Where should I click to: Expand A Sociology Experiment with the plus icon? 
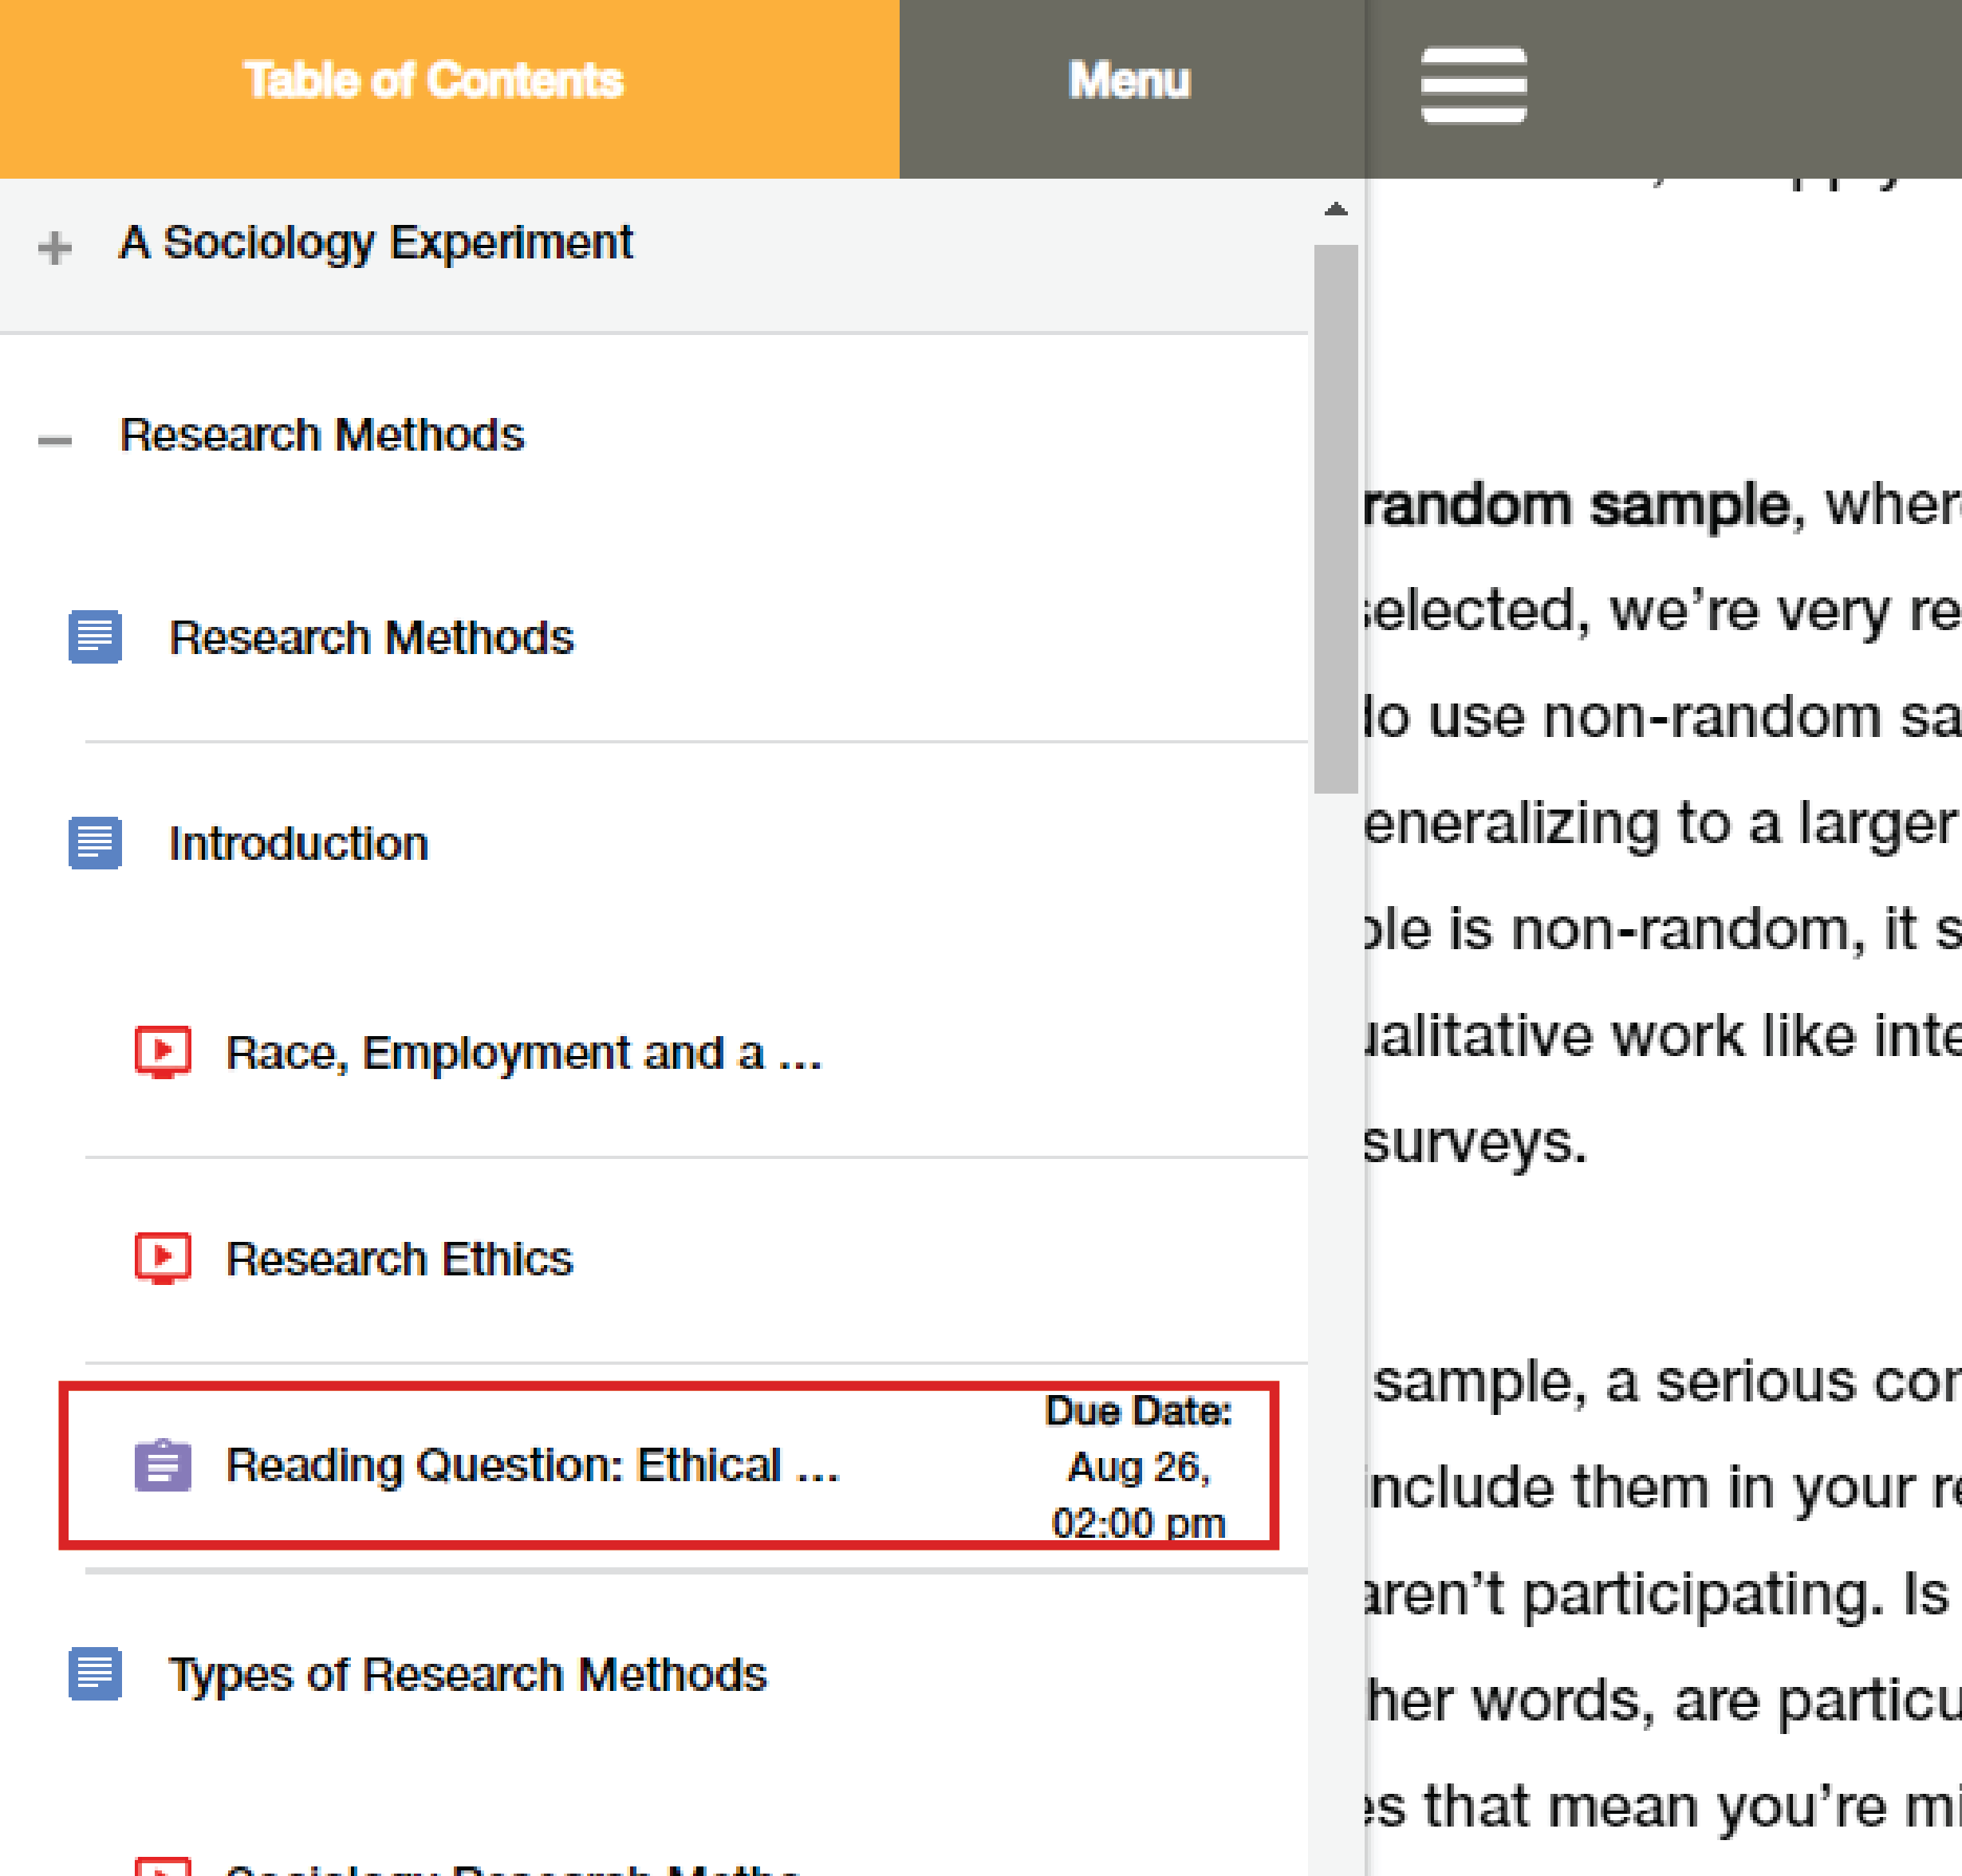55,247
